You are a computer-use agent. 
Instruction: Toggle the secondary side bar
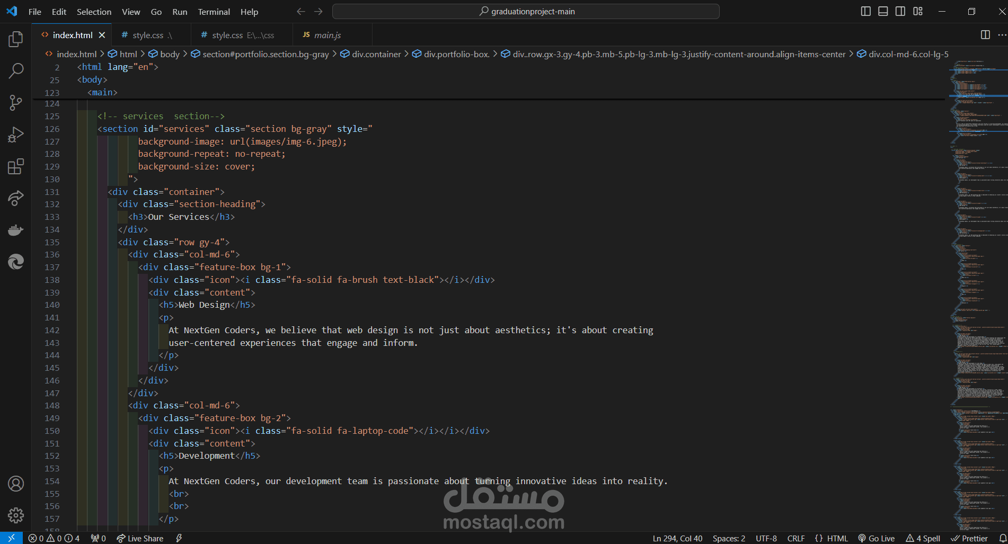coord(900,11)
